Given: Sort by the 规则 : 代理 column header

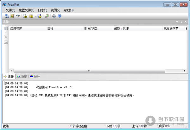Looking at the screenshot, I should click(x=137, y=28).
